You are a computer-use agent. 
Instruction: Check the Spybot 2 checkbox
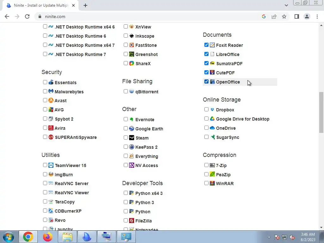(x=45, y=119)
